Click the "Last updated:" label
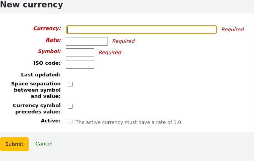The image size is (254, 161). pos(41,74)
